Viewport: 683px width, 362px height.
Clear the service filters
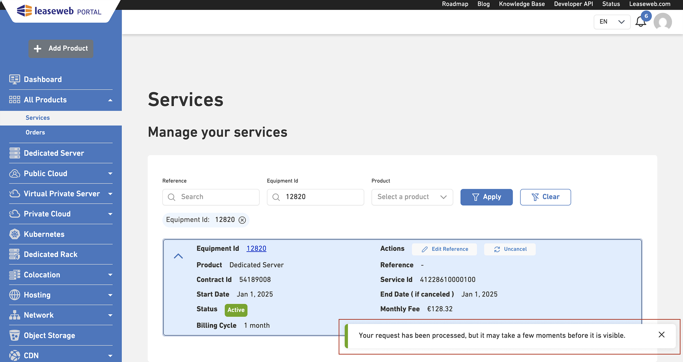545,197
